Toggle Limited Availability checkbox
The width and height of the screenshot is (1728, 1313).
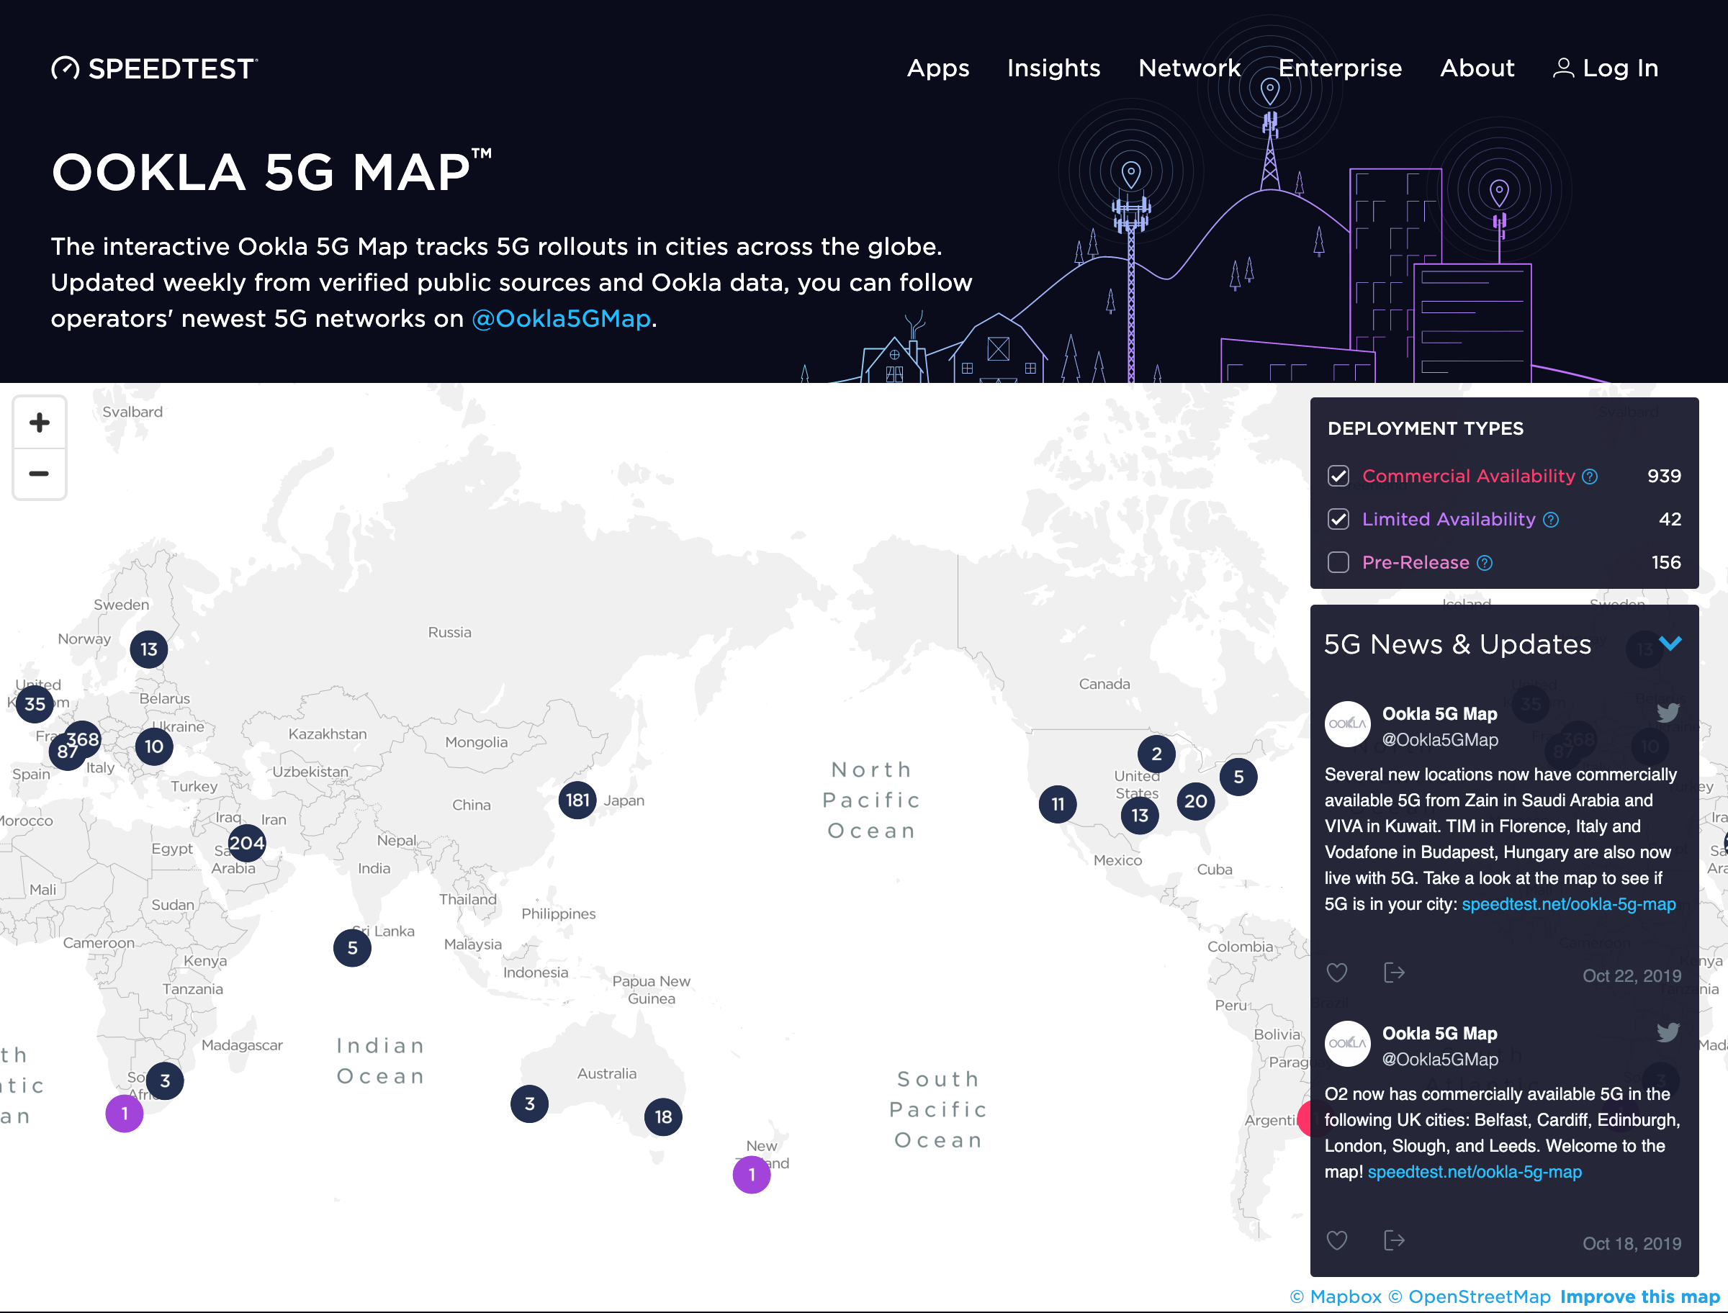[x=1338, y=519]
